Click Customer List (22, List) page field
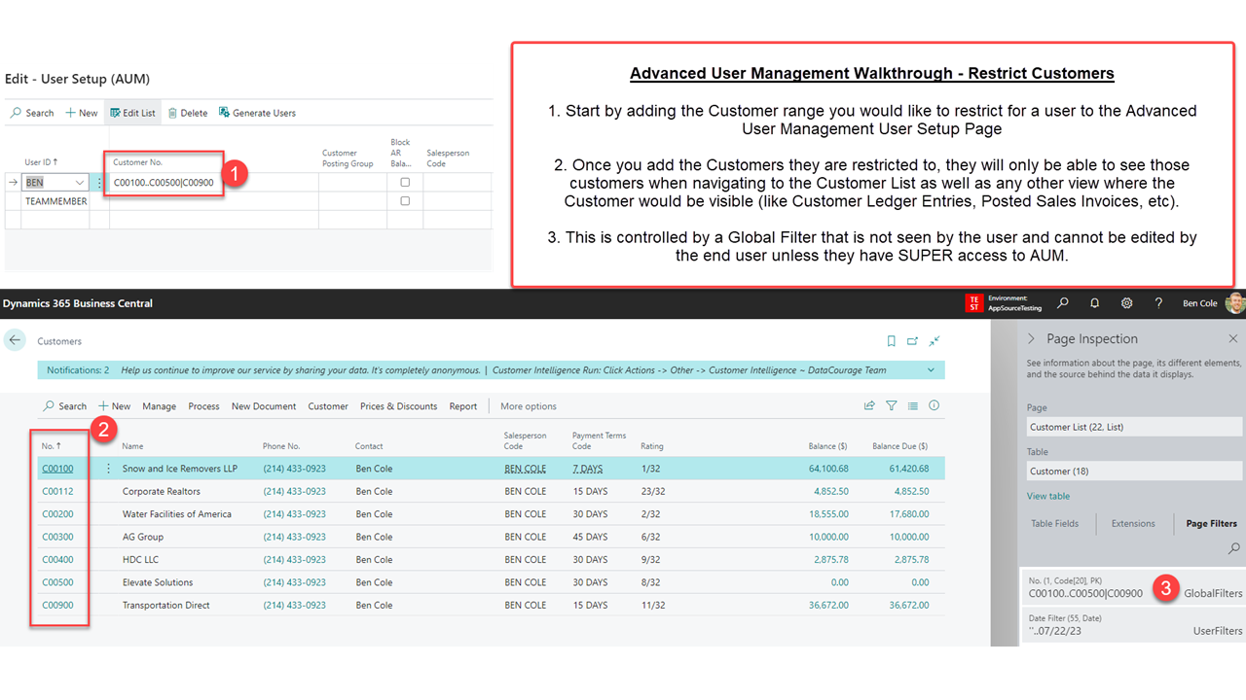The width and height of the screenshot is (1246, 700). click(1134, 427)
